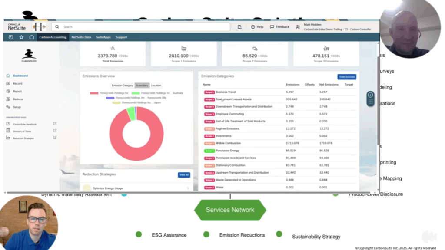Viewport: 445px width, 250px height.
Task: Select the Business Travel row name
Action: [226, 92]
